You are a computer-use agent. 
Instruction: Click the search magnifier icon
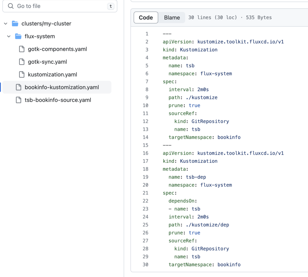[11, 6]
